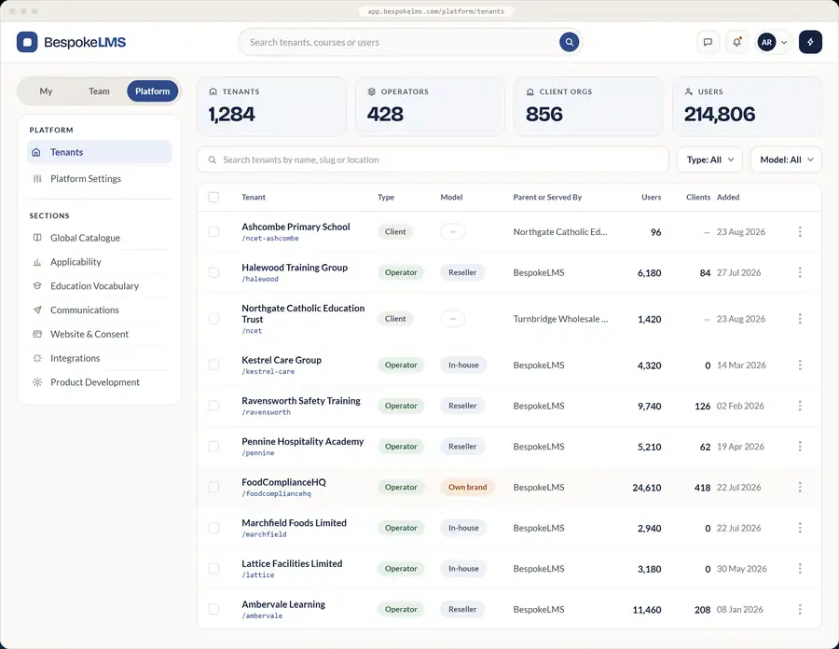The height and width of the screenshot is (649, 839).
Task: Toggle the select-all tenants checkbox
Action: pos(213,197)
